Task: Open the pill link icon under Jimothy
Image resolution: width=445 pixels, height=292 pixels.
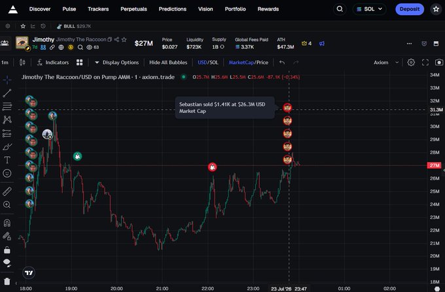Action: (52, 47)
